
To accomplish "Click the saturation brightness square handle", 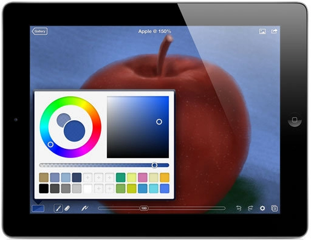I will coord(159,122).
